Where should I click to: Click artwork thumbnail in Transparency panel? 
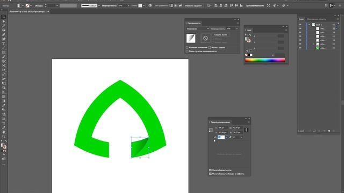click(x=191, y=38)
